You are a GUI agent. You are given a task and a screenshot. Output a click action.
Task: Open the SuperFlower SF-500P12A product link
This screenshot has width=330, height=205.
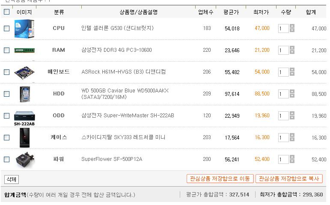pyautogui.click(x=112, y=159)
